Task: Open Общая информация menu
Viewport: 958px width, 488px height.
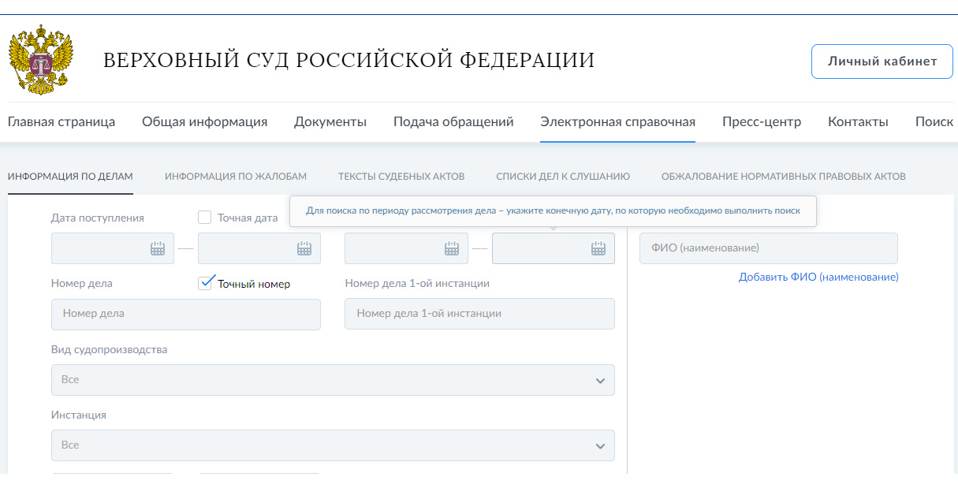Action: pyautogui.click(x=205, y=121)
